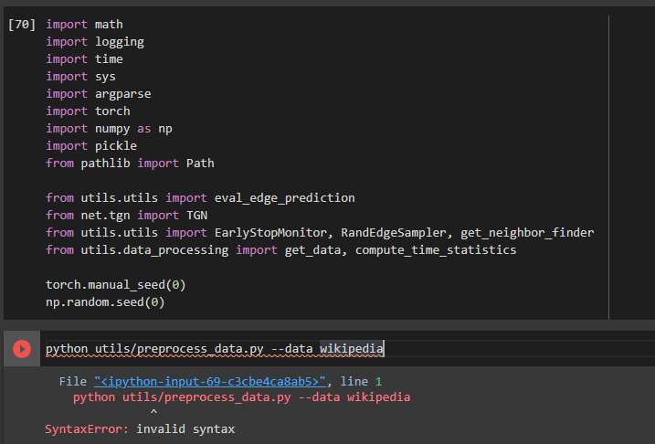The width and height of the screenshot is (655, 444).
Task: Select execution count [70] of imports cell
Action: [x=22, y=25]
